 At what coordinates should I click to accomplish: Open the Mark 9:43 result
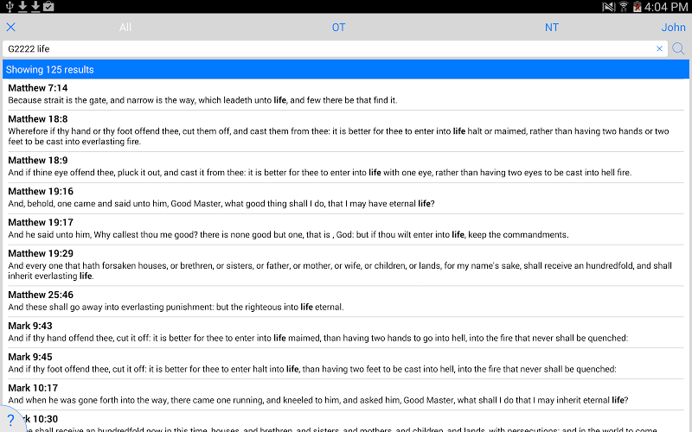coord(345,333)
